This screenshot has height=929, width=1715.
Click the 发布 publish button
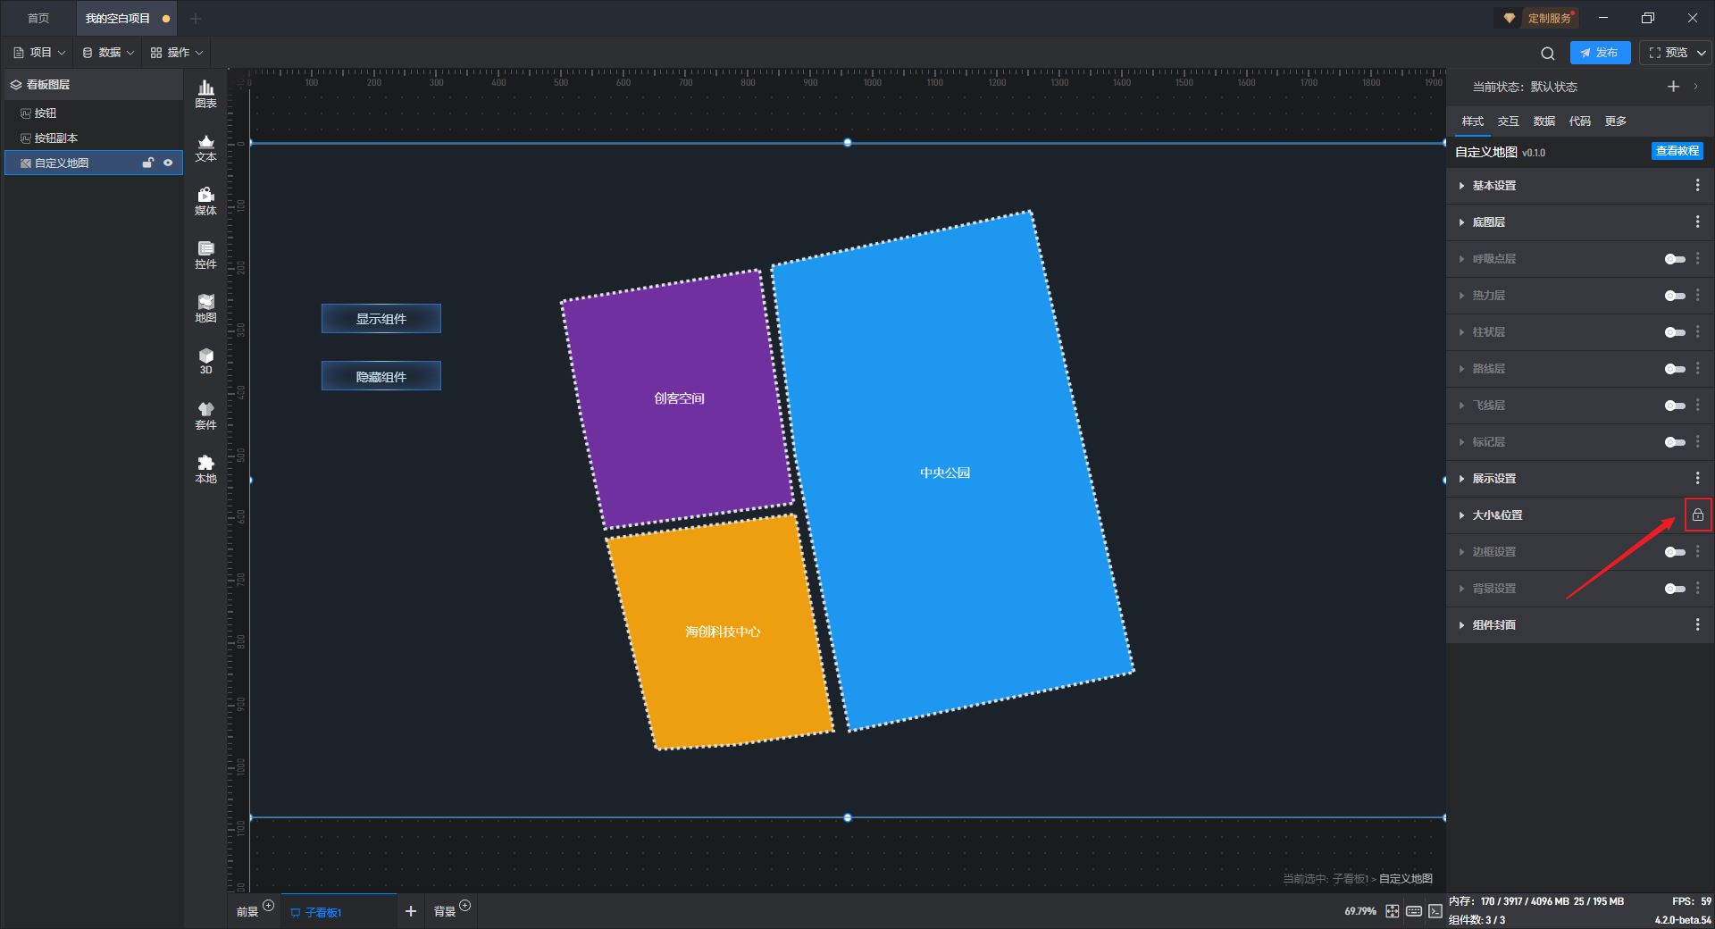1600,53
